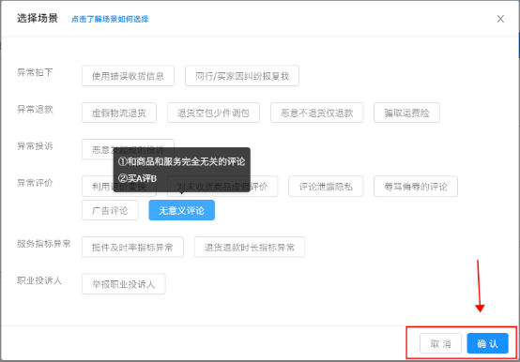Image resolution: width=520 pixels, height=362 pixels.
Task: Click the 服务指标异常 category label
Action: (x=44, y=244)
